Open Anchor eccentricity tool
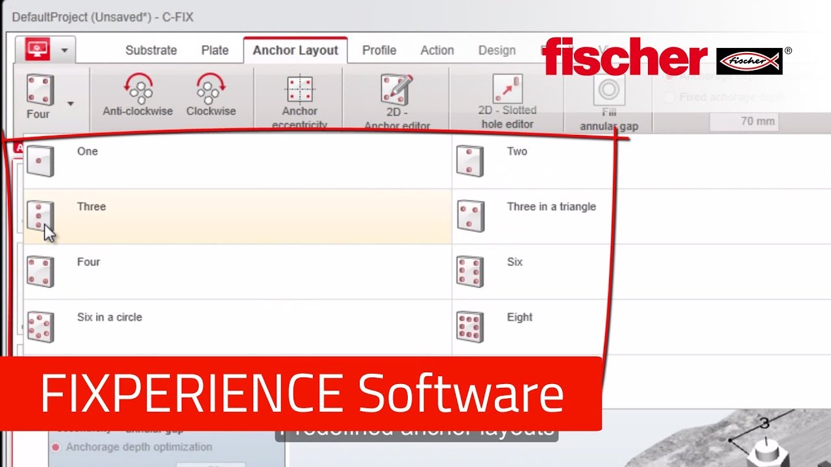This screenshot has height=467, width=831. point(299,102)
